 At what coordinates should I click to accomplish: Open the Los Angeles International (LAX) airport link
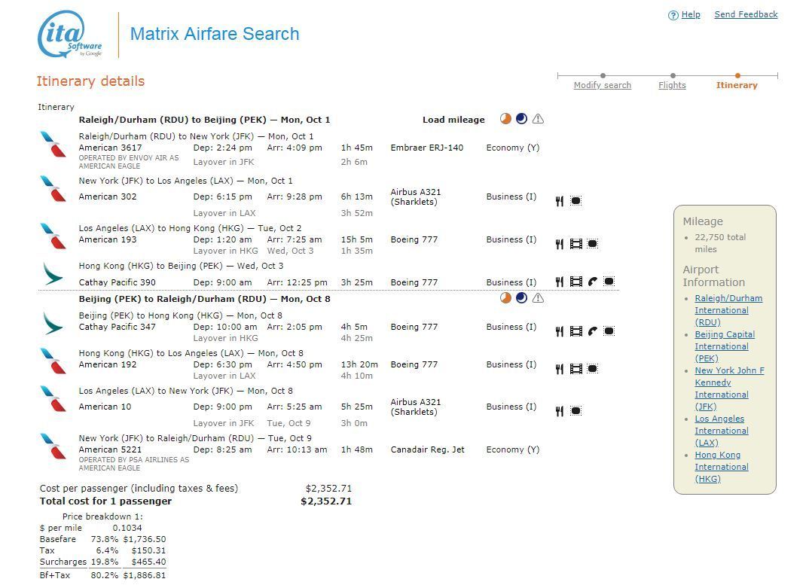point(722,431)
